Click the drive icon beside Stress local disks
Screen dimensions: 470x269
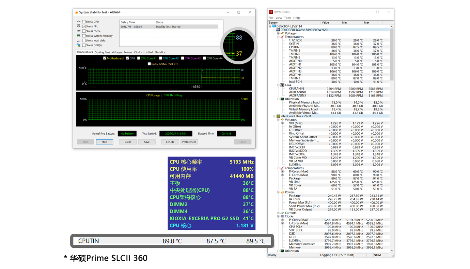(x=79, y=41)
